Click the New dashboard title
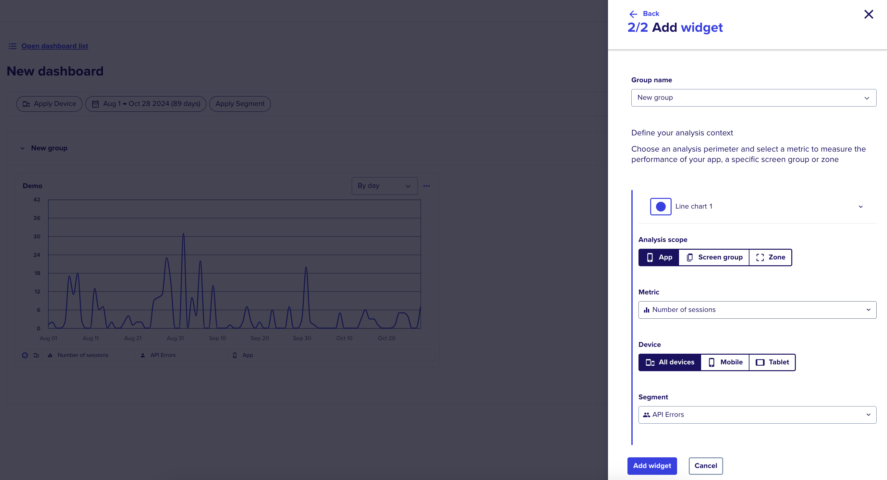This screenshot has width=887, height=480. [x=55, y=71]
